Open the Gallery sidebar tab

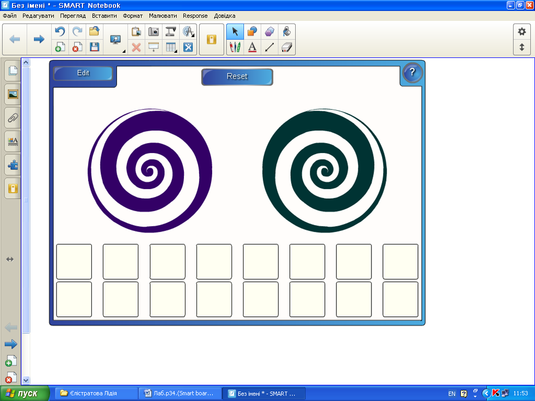pyautogui.click(x=13, y=95)
